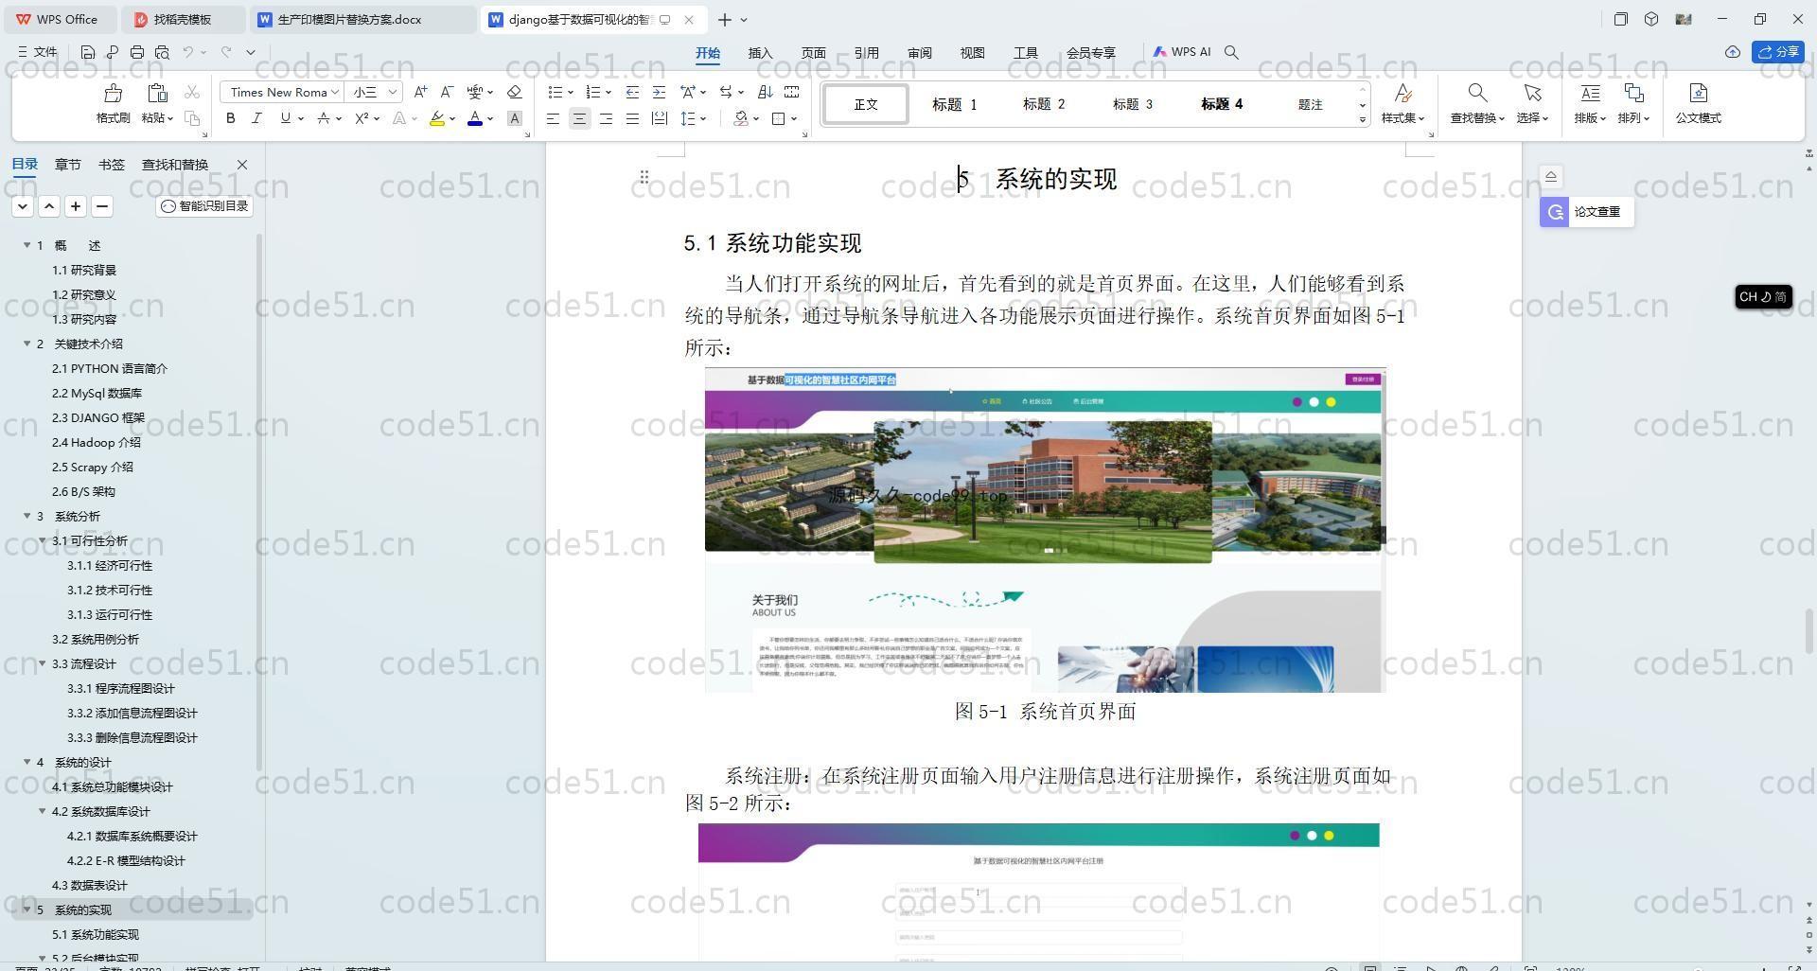
Task: Click the 分享 share button
Action: [1777, 52]
